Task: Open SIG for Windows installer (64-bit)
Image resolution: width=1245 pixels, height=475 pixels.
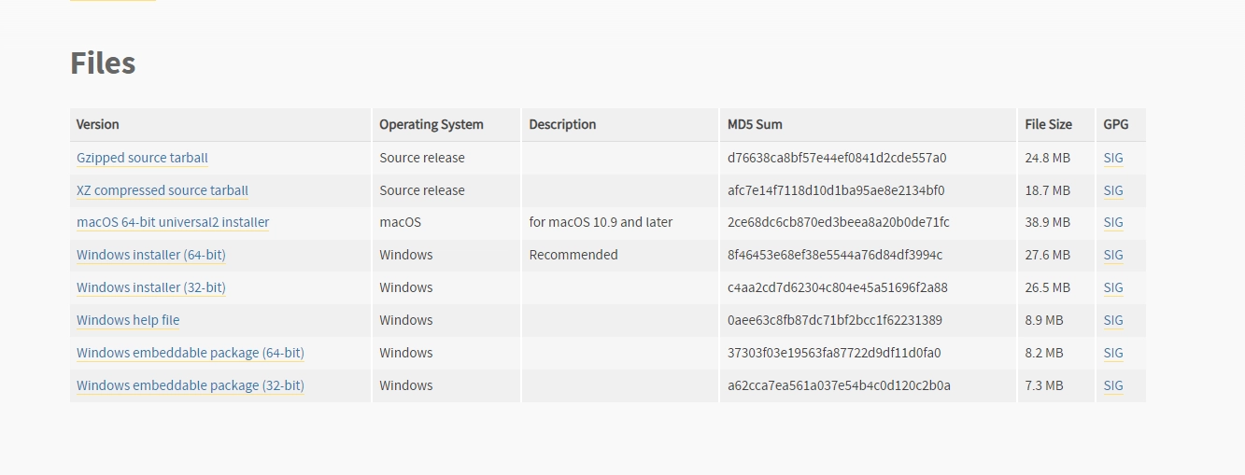Action: [1113, 255]
